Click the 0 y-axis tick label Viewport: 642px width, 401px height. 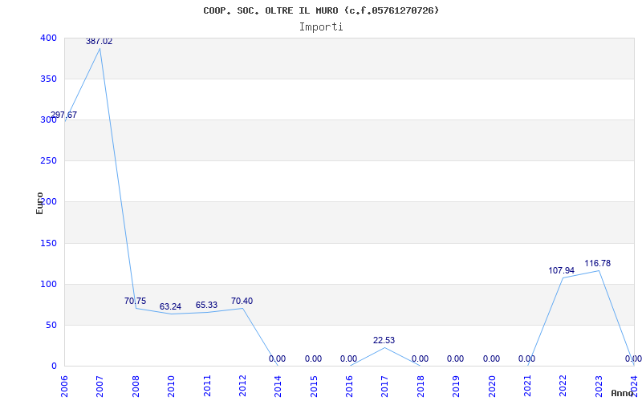(x=54, y=367)
